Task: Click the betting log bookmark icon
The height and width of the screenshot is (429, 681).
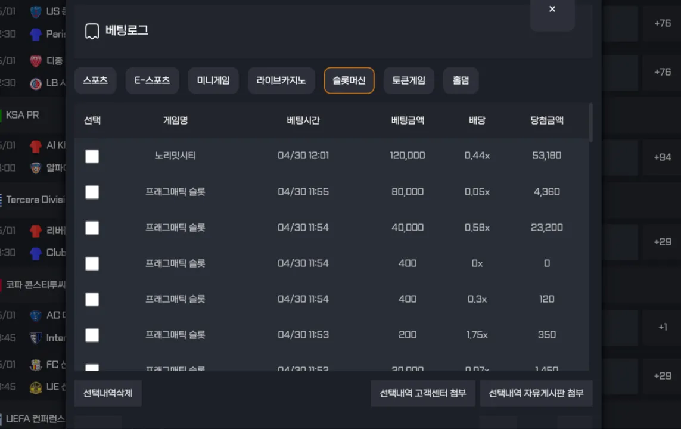Action: click(92, 31)
